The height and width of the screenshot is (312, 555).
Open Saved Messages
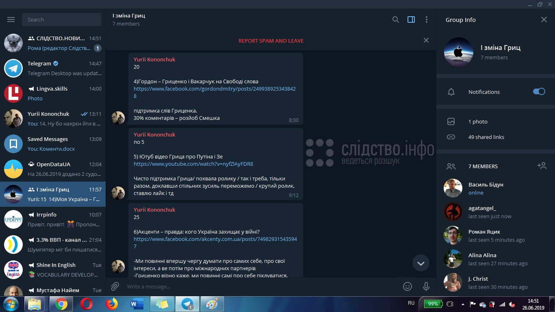(53, 144)
